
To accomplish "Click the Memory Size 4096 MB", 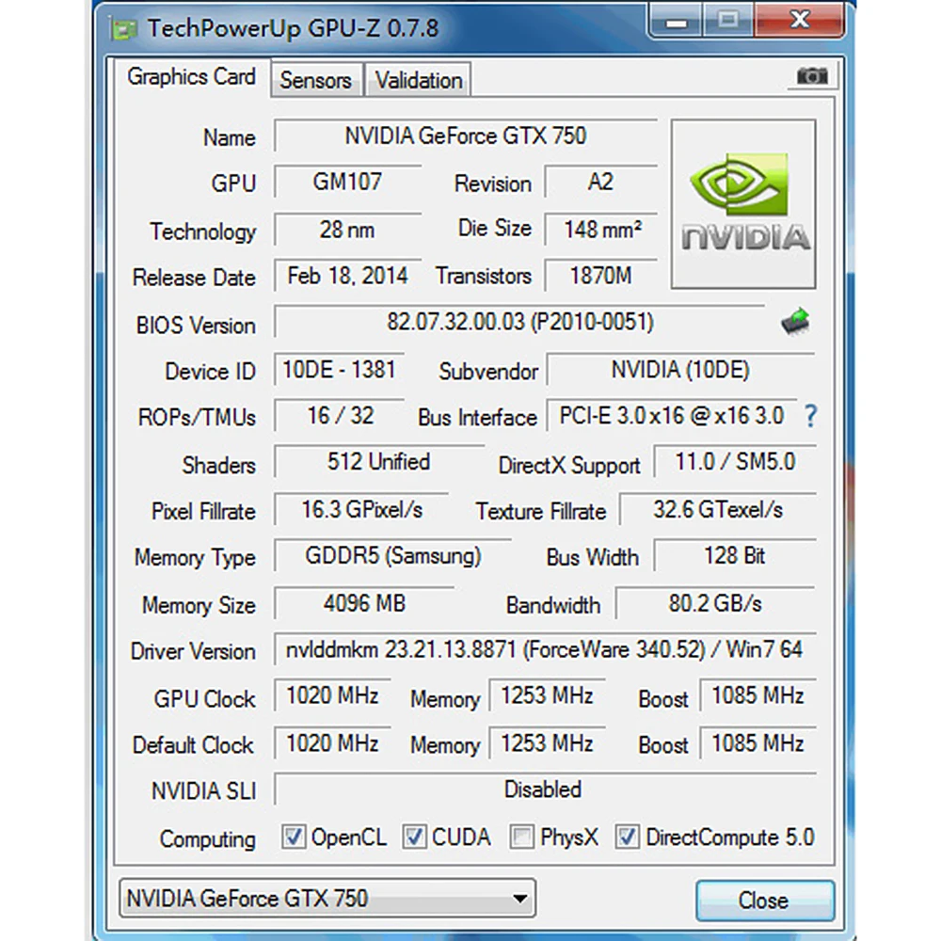I will pos(364,603).
